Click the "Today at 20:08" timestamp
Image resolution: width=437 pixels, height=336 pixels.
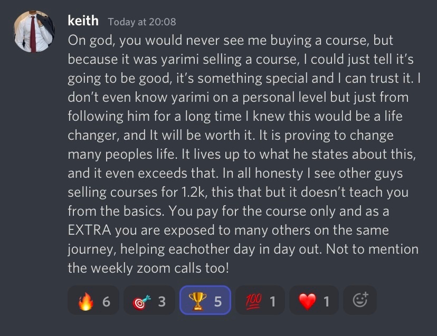pos(142,22)
